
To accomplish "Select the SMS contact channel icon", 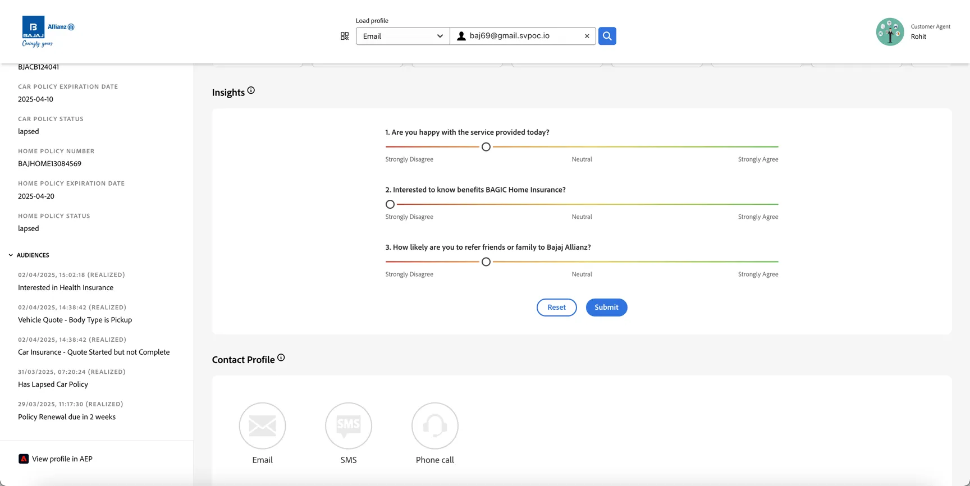I will click(349, 426).
